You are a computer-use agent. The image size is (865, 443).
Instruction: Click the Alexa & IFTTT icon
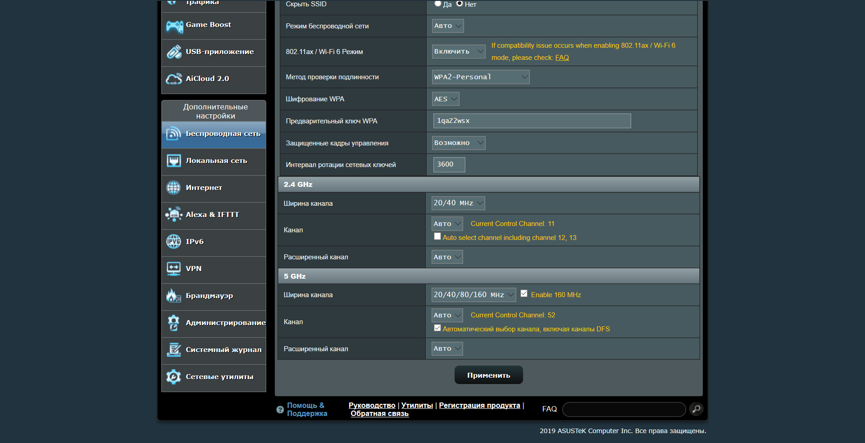coord(174,214)
